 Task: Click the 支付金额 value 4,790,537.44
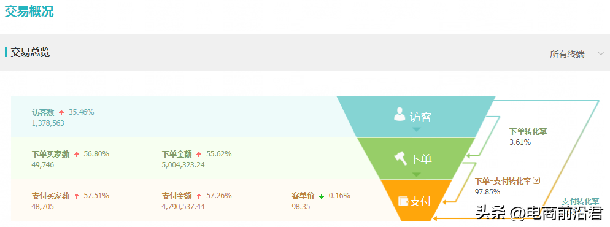pos(183,206)
